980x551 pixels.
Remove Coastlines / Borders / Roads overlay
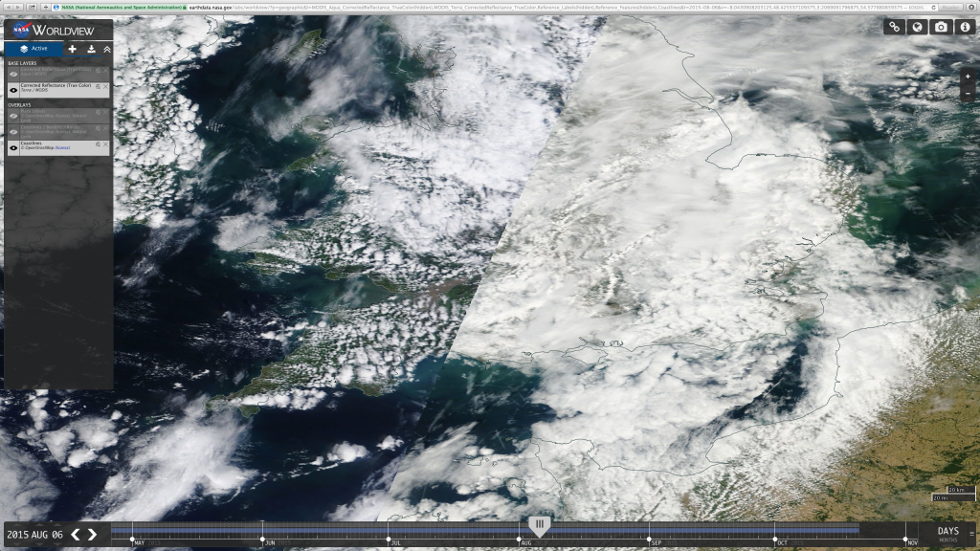[x=105, y=129]
